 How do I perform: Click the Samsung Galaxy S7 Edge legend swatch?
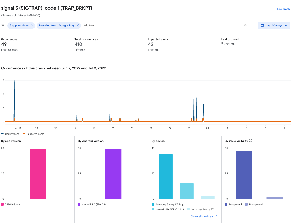point(153,205)
